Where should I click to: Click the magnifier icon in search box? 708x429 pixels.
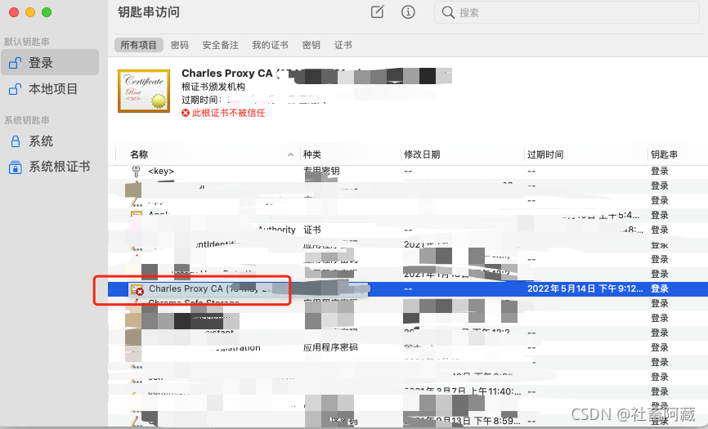pyautogui.click(x=448, y=12)
